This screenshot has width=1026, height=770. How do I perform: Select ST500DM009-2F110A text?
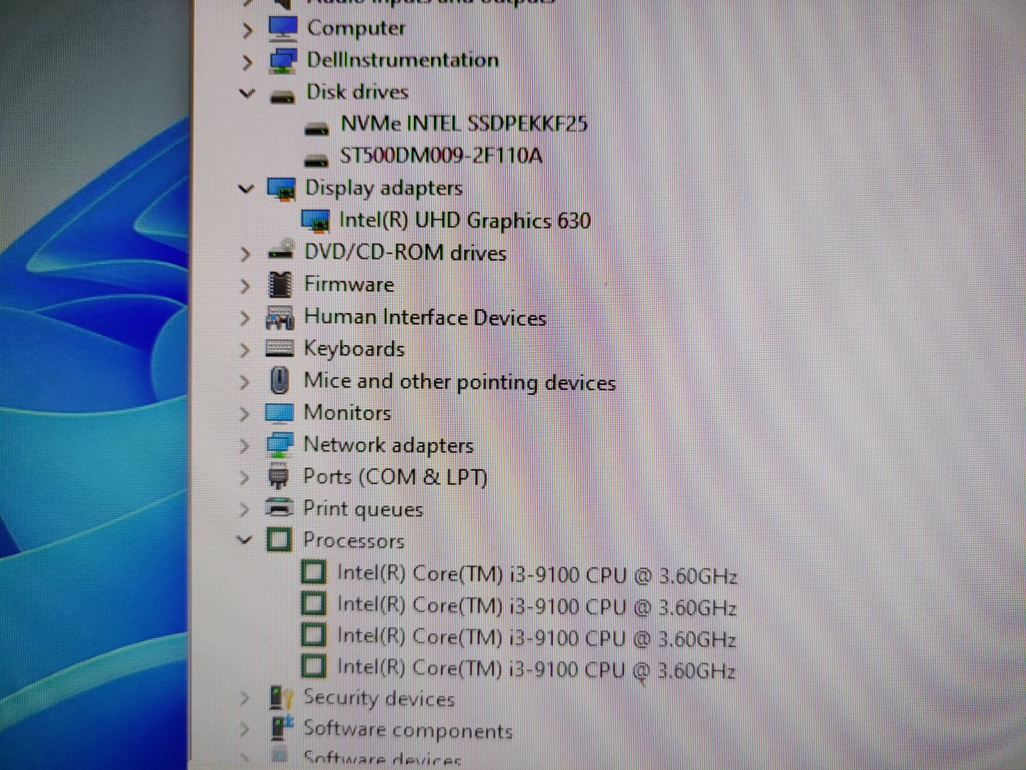click(x=441, y=155)
